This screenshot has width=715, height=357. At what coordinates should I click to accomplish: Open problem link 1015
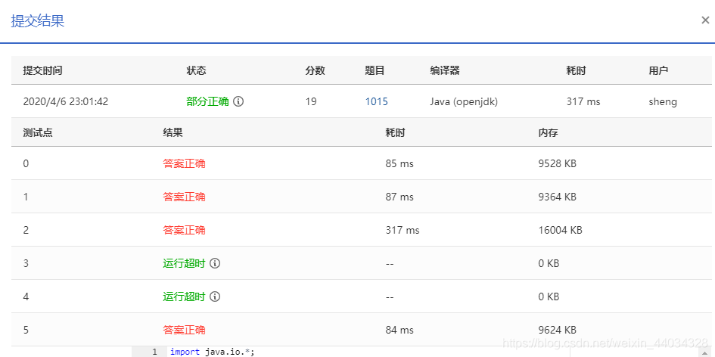(x=377, y=101)
